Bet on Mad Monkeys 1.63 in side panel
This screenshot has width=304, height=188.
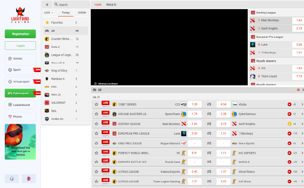299,20
